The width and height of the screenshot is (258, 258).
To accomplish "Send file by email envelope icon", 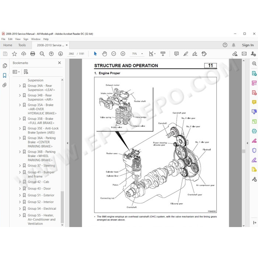I will pyautogui.click(x=244, y=54).
